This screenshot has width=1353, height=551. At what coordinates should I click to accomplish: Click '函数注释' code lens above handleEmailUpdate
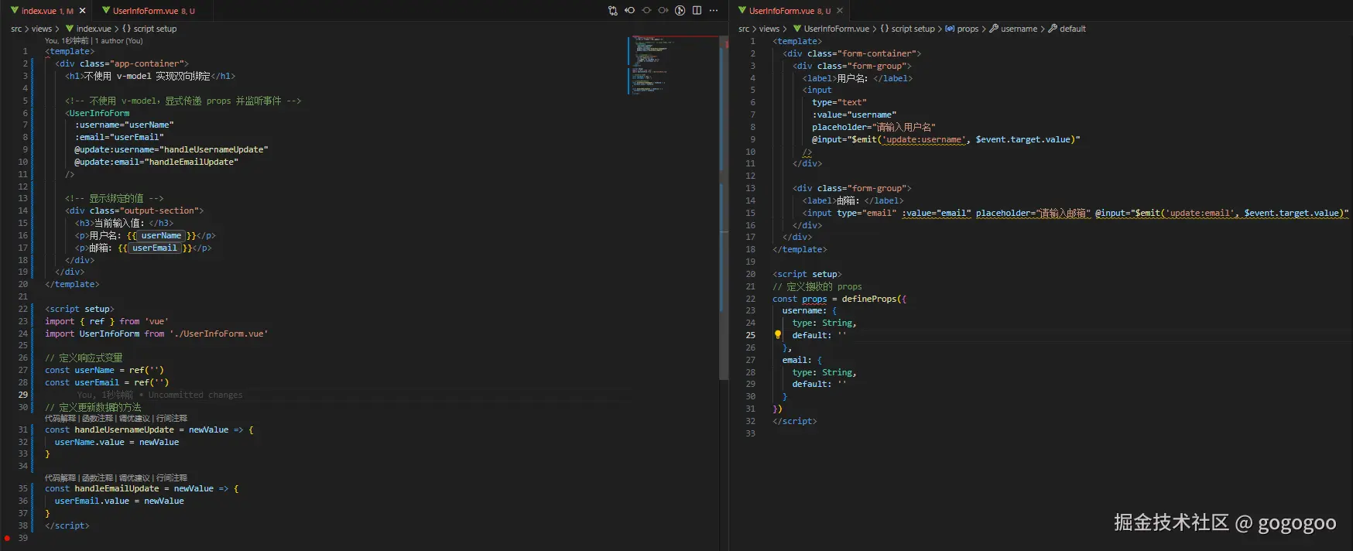pos(98,478)
